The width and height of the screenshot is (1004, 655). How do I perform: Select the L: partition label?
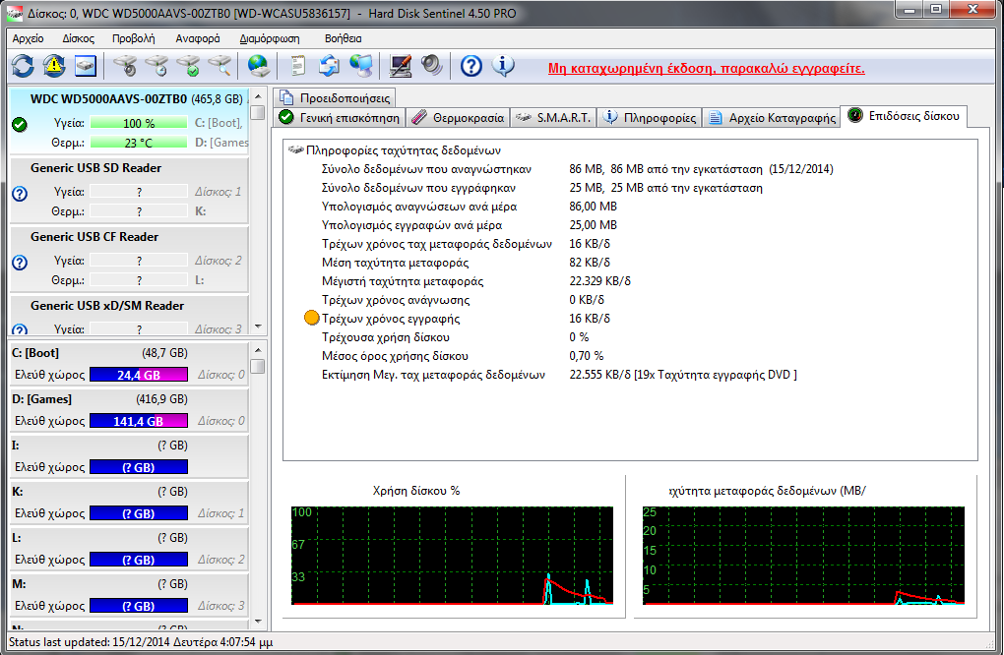click(17, 538)
